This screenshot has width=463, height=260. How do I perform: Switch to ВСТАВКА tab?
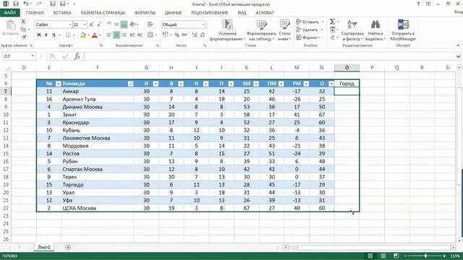(62, 13)
